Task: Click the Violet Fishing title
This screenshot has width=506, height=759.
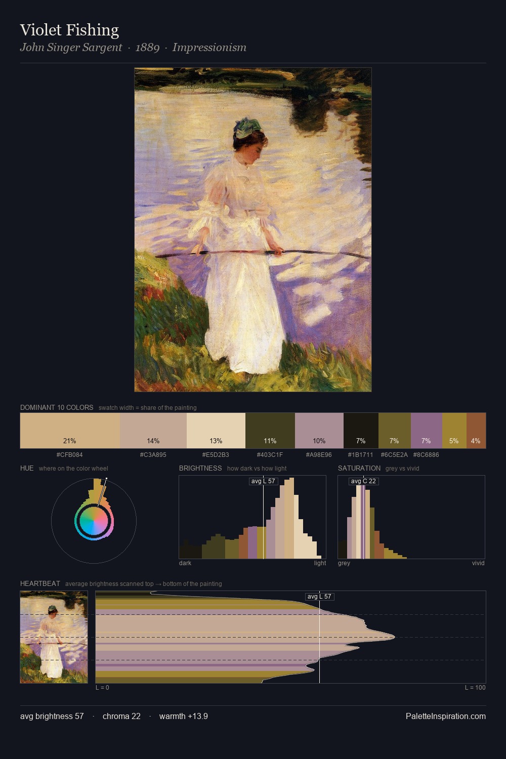Action: (69, 30)
